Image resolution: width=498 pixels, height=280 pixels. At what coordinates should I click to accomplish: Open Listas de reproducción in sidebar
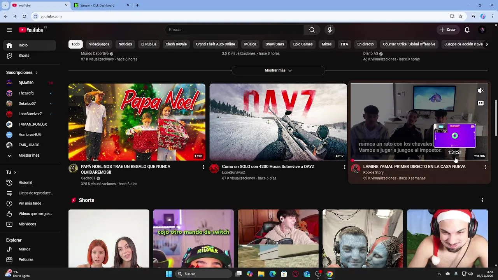(30, 193)
